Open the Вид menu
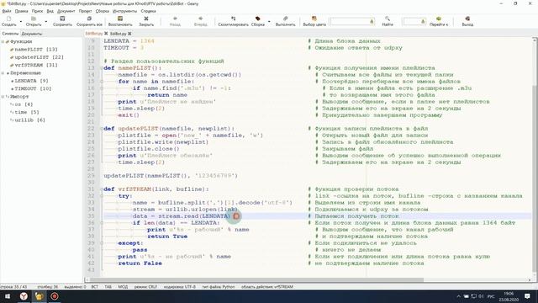Viewport: 538px width, 303px height. tap(50, 11)
